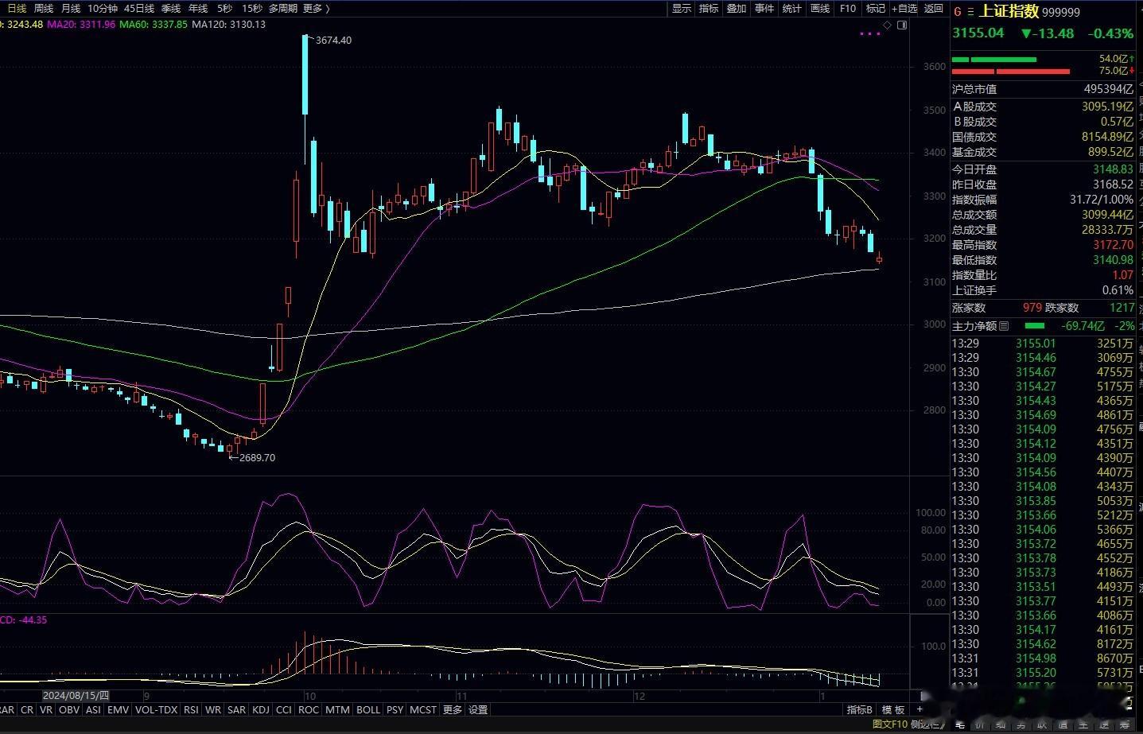Open the detail icon beside 主力净额
Image resolution: width=1143 pixels, height=734 pixels.
click(x=1004, y=326)
